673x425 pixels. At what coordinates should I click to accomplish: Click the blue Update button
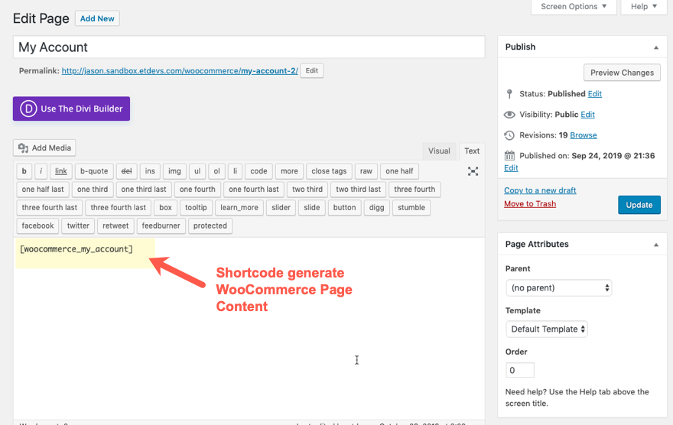(639, 205)
